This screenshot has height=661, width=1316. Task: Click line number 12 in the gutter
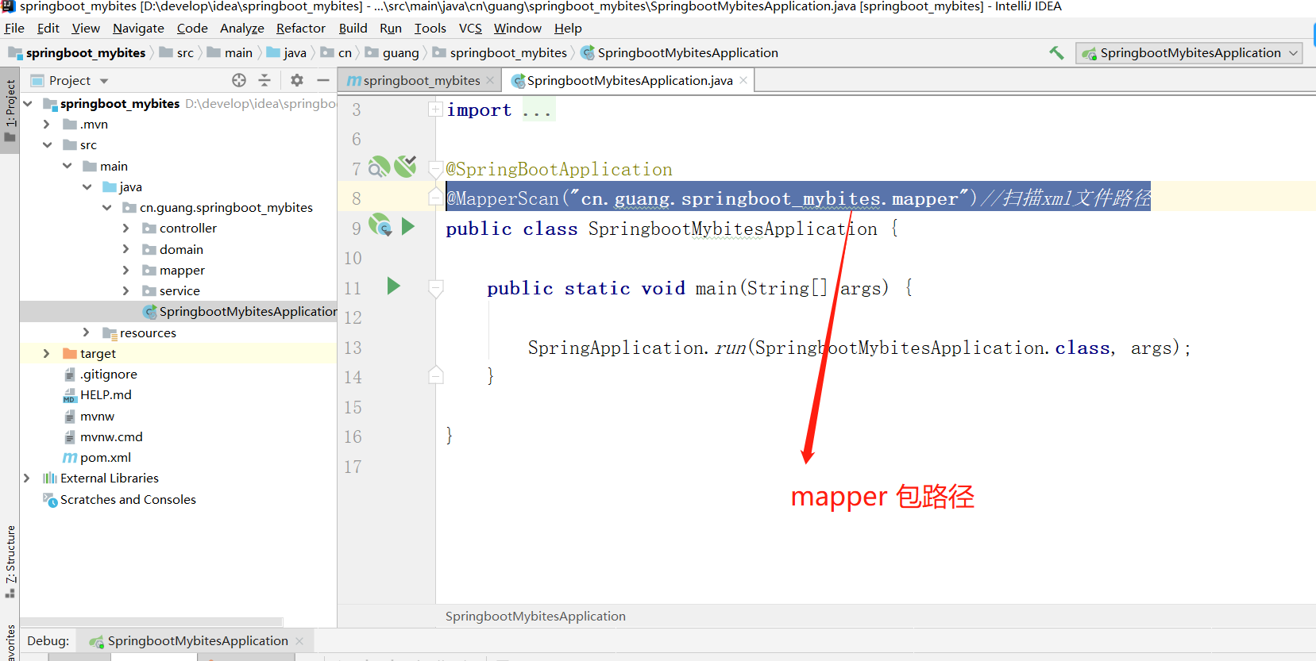point(353,317)
